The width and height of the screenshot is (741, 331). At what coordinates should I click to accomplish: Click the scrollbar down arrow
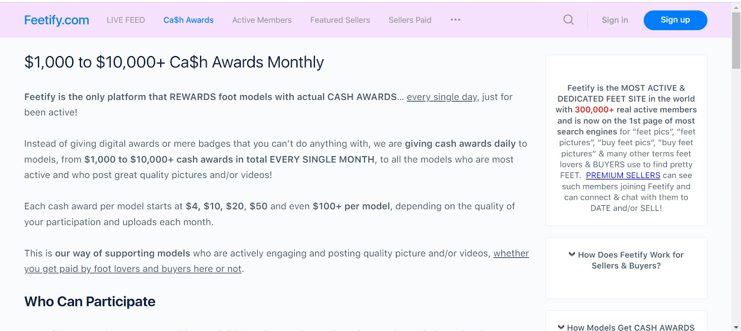click(x=736, y=327)
